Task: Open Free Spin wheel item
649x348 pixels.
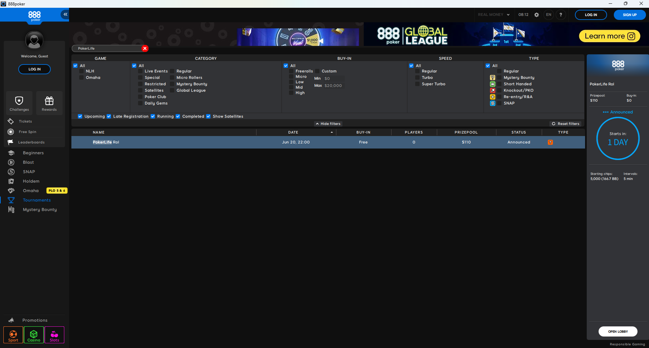Action: [27, 132]
